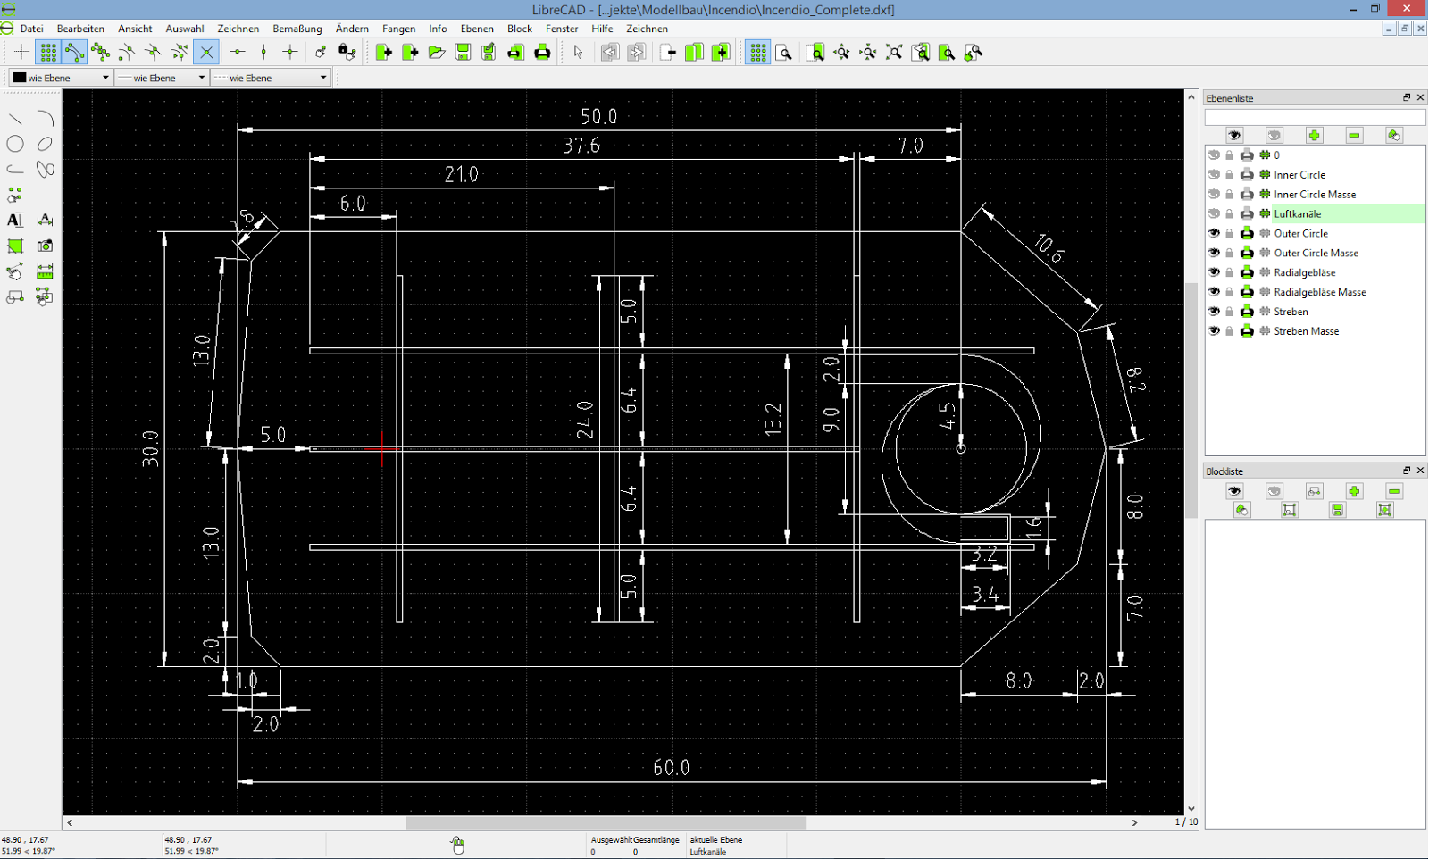Open the Modify tools
The image size is (1429, 859).
[x=15, y=271]
